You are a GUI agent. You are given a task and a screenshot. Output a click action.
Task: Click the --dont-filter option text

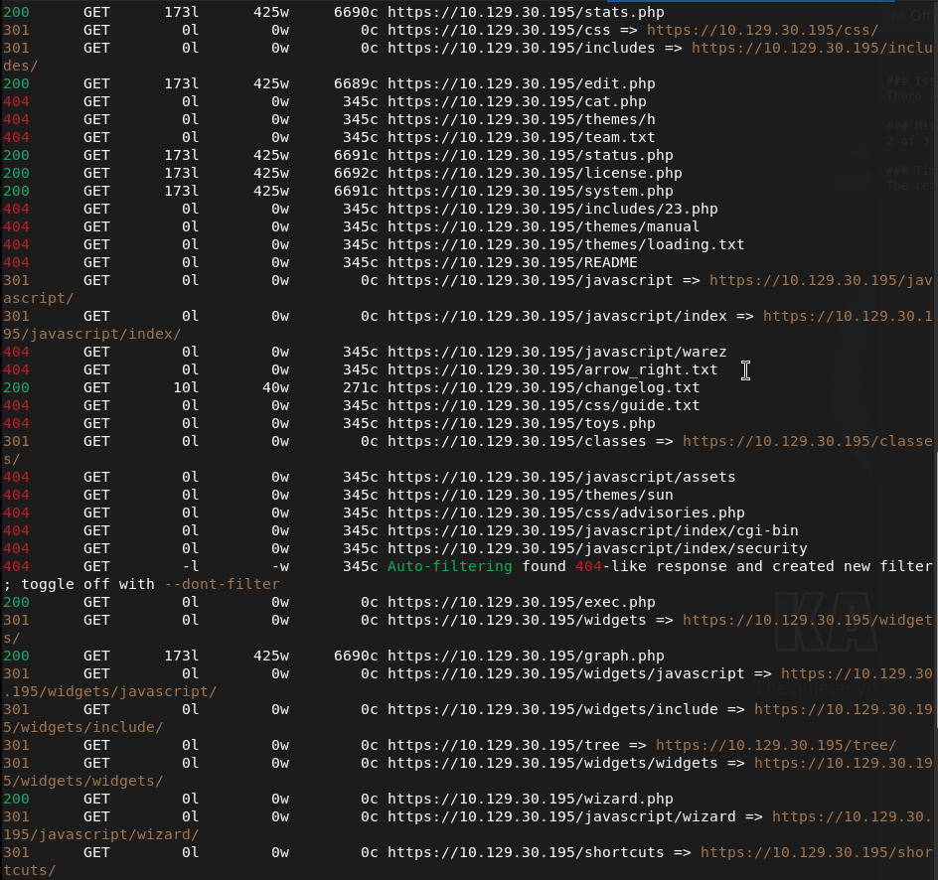pyautogui.click(x=222, y=584)
